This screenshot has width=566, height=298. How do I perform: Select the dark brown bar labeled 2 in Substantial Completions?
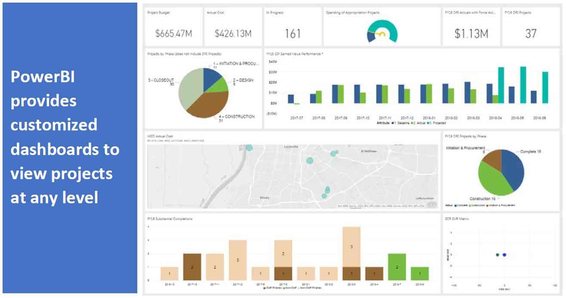coord(192,267)
